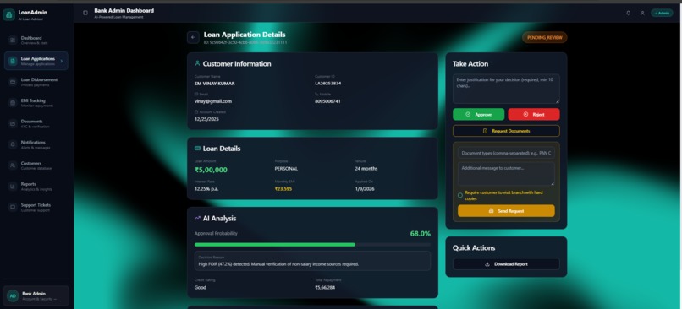Send the document request
Image resolution: width=682 pixels, height=309 pixels.
[x=506, y=211]
